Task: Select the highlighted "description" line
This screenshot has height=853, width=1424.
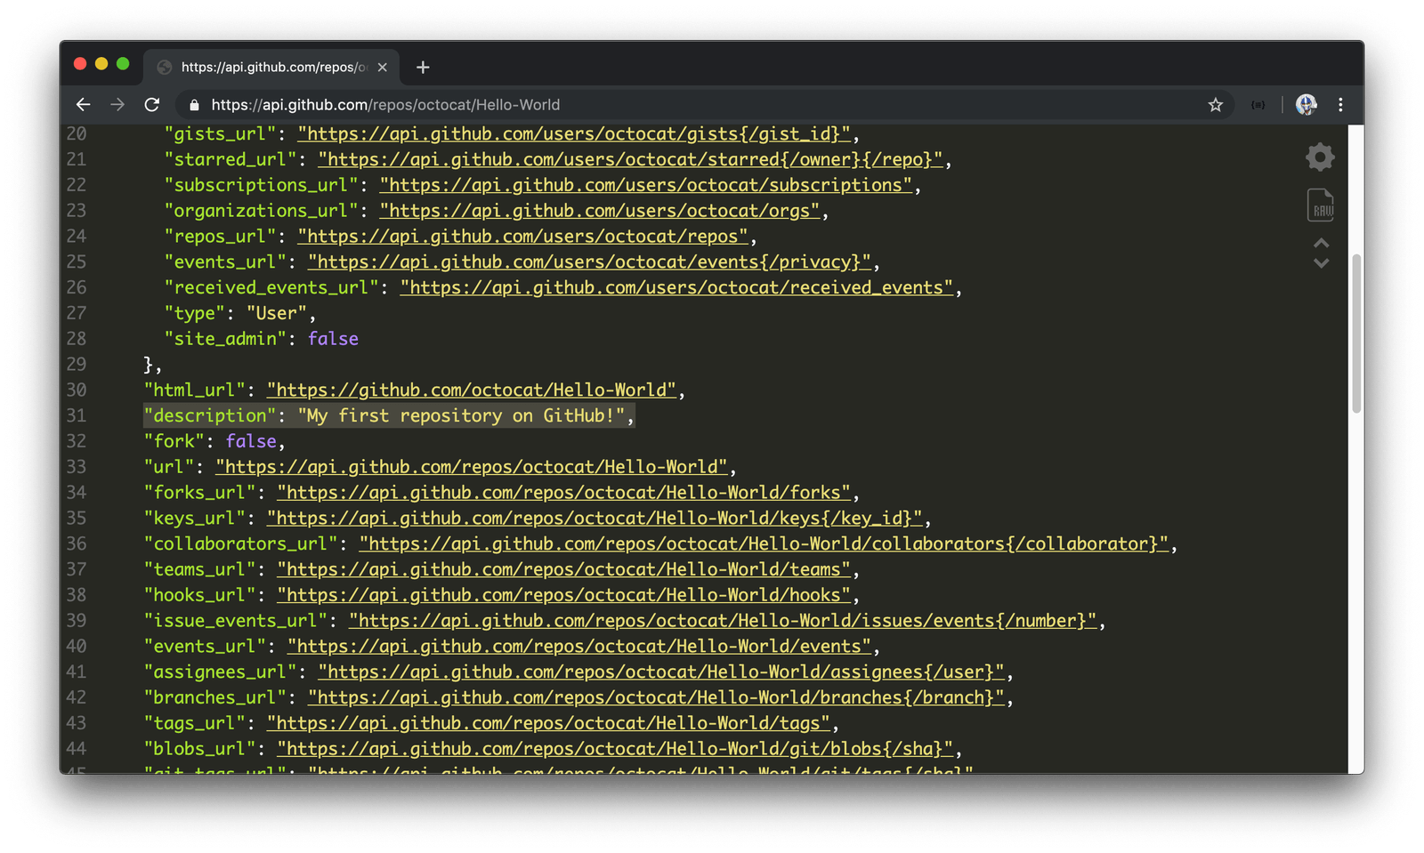Action: click(x=389, y=416)
